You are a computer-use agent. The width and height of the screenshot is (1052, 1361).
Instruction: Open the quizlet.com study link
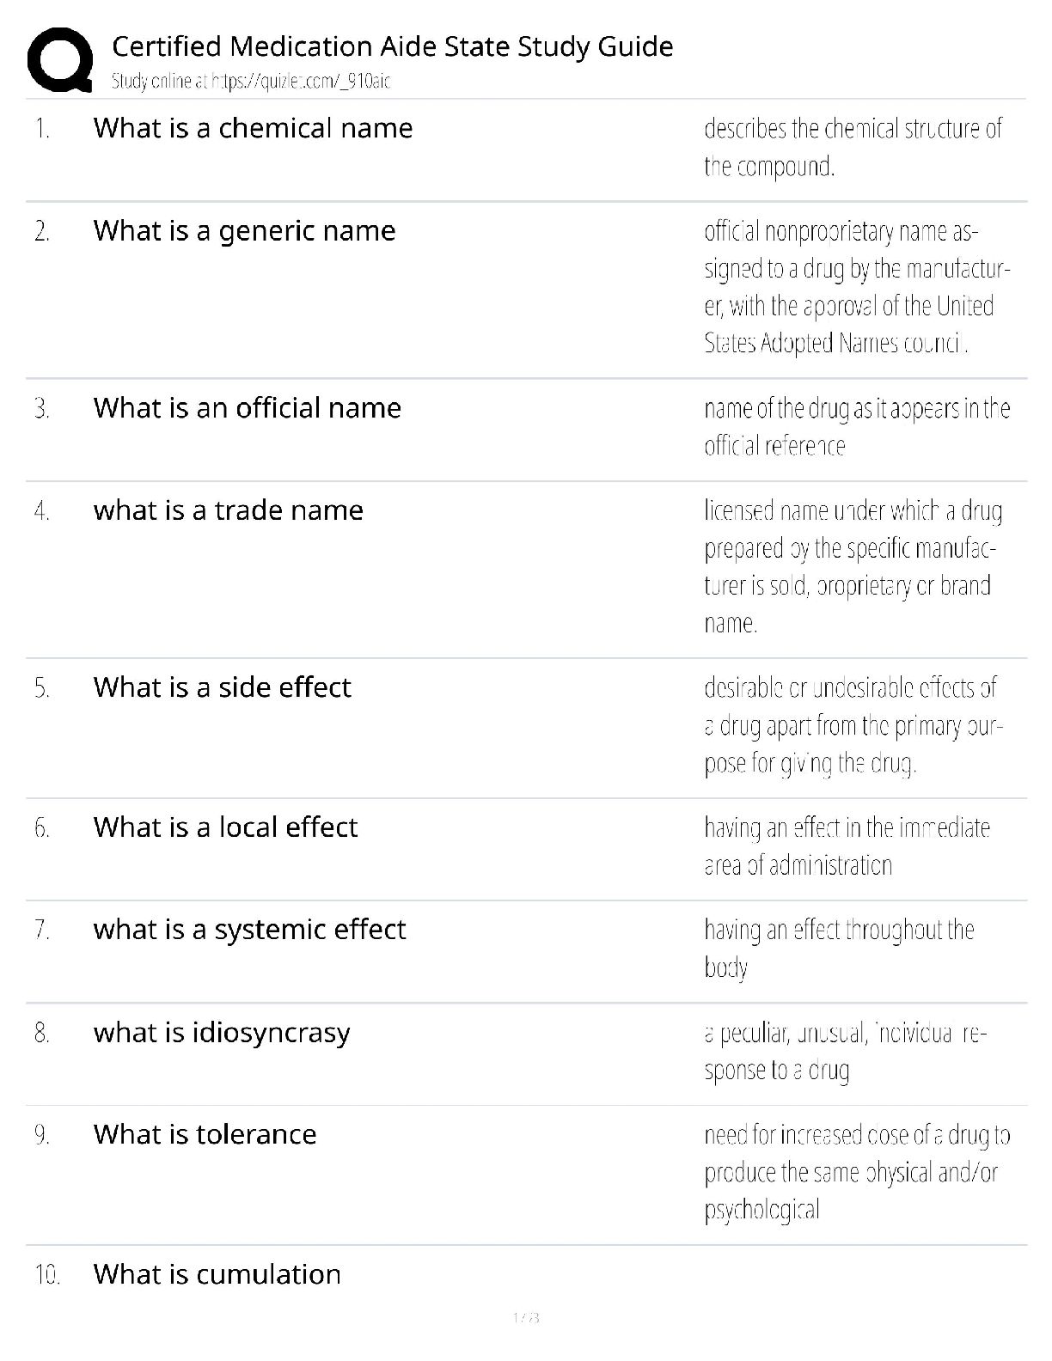click(x=251, y=82)
